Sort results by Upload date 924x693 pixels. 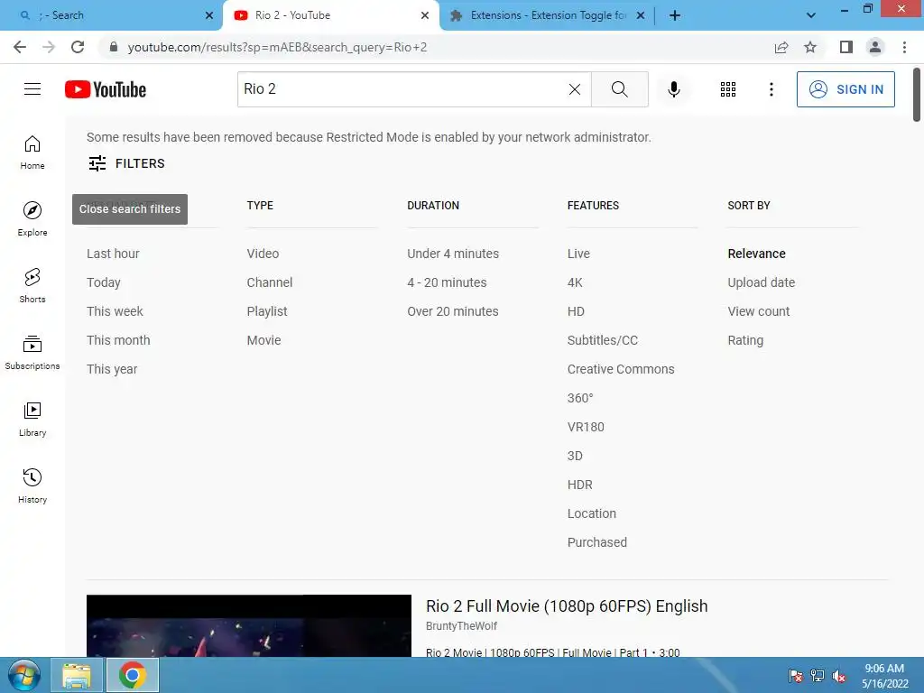tap(762, 282)
